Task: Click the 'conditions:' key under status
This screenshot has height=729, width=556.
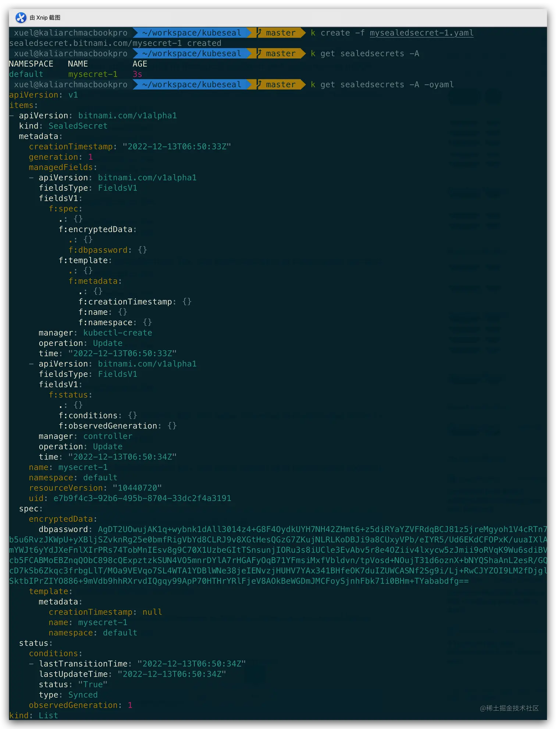Action: (x=56, y=653)
